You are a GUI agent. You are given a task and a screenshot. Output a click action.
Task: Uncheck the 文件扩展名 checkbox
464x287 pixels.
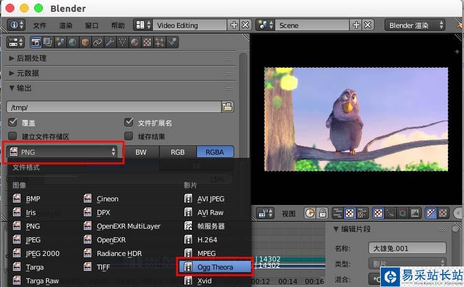click(129, 122)
